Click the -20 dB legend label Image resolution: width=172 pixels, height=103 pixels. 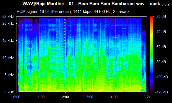(161, 17)
